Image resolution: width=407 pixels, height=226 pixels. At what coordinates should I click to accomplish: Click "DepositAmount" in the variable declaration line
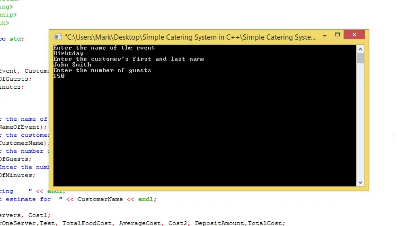(217, 223)
